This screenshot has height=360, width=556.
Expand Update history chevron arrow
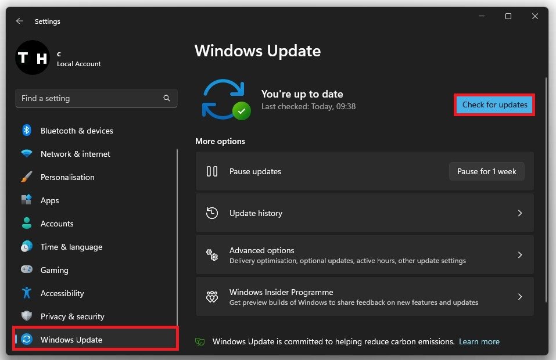pos(520,213)
